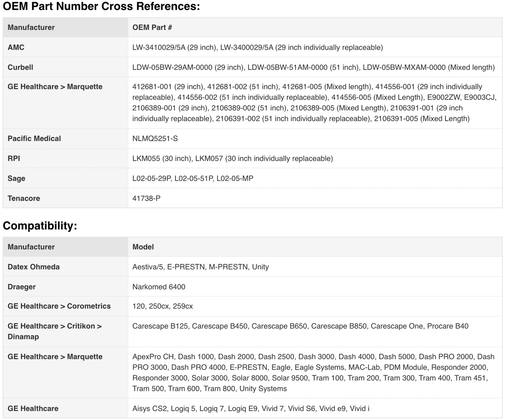506x419 pixels.
Task: Click the '120, 250cx, 259cx' models cell
Action: pyautogui.click(x=315, y=306)
